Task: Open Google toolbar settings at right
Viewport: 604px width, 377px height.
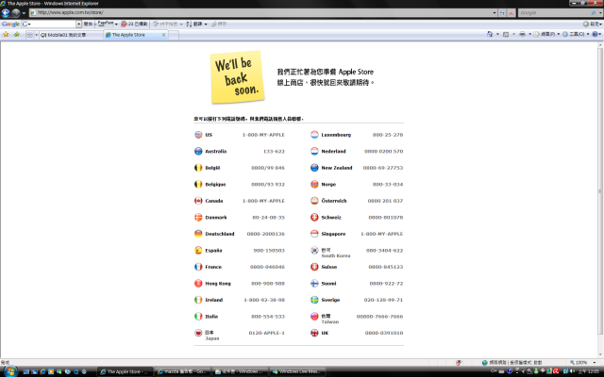Action: click(x=593, y=24)
